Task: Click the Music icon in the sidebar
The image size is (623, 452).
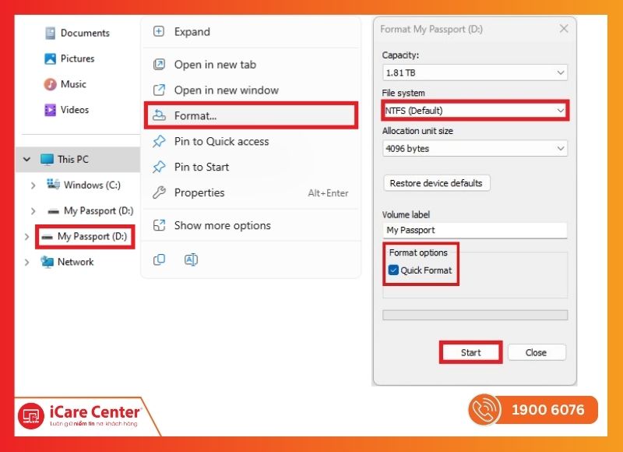Action: [49, 84]
